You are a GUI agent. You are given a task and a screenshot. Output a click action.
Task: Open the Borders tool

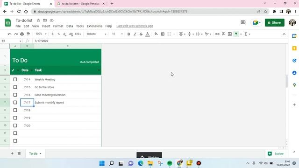(163, 34)
